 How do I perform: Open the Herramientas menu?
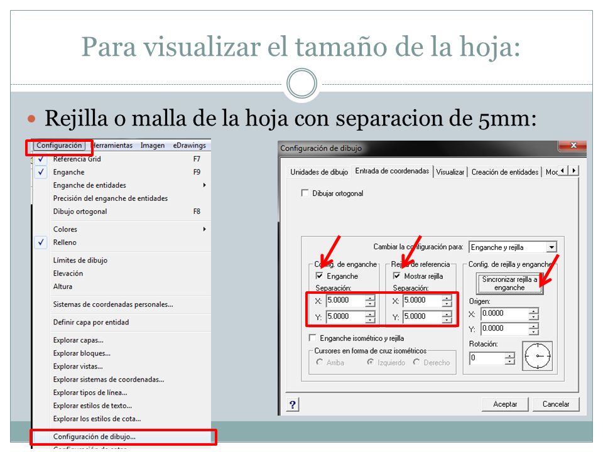(x=112, y=145)
